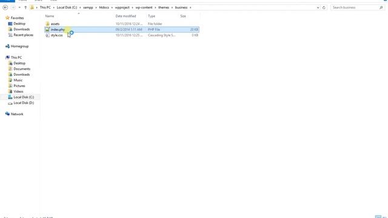Viewport: 388px width, 218px height.
Task: Click the Videos folder icon
Action: 10,91
